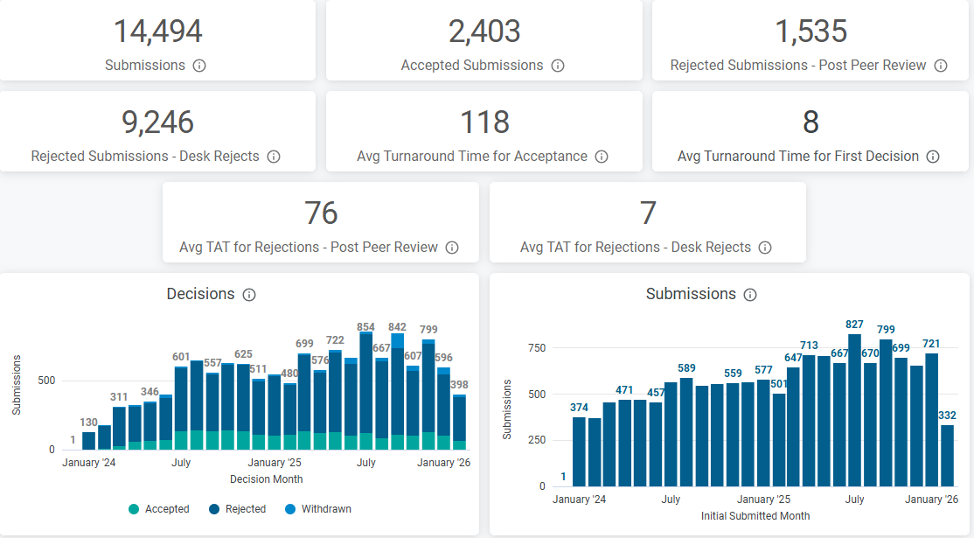The image size is (974, 538).
Task: Select the Submissions bar labeled 827
Action: 855,411
